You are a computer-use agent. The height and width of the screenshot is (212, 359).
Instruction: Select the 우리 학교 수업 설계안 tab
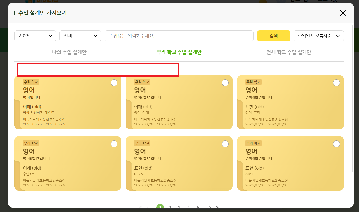pyautogui.click(x=179, y=52)
